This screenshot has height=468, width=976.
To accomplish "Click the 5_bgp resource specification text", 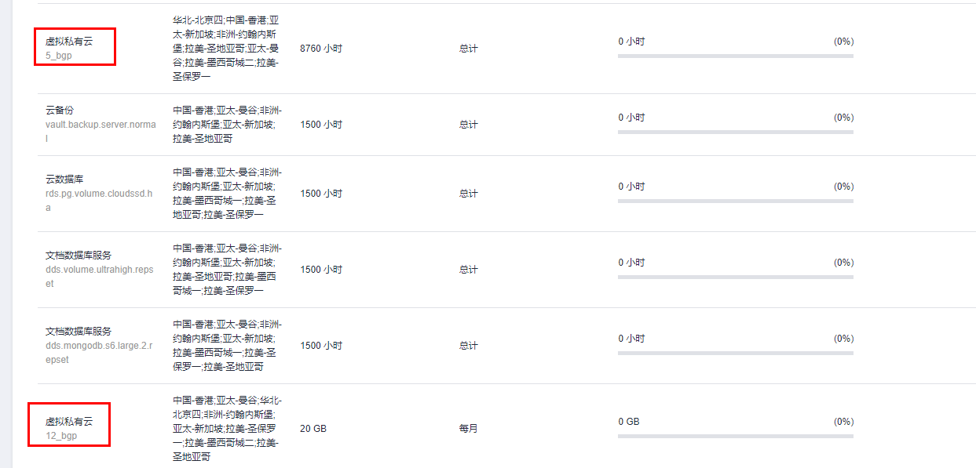I will coord(59,56).
